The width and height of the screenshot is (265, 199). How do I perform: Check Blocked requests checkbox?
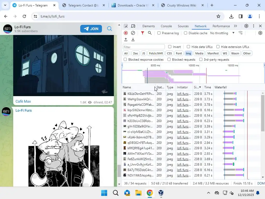pos(169,59)
